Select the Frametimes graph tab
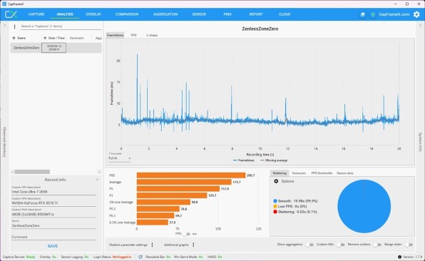Screen dimensions: 425x261 pyautogui.click(x=116, y=35)
